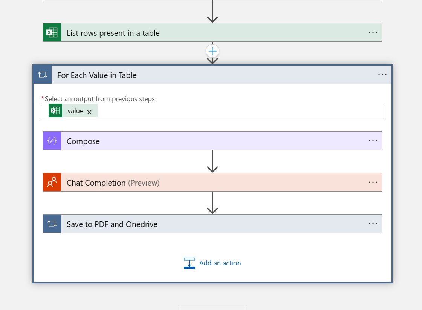The height and width of the screenshot is (310, 422).
Task: Remove the value token with its x
Action: pyautogui.click(x=89, y=112)
